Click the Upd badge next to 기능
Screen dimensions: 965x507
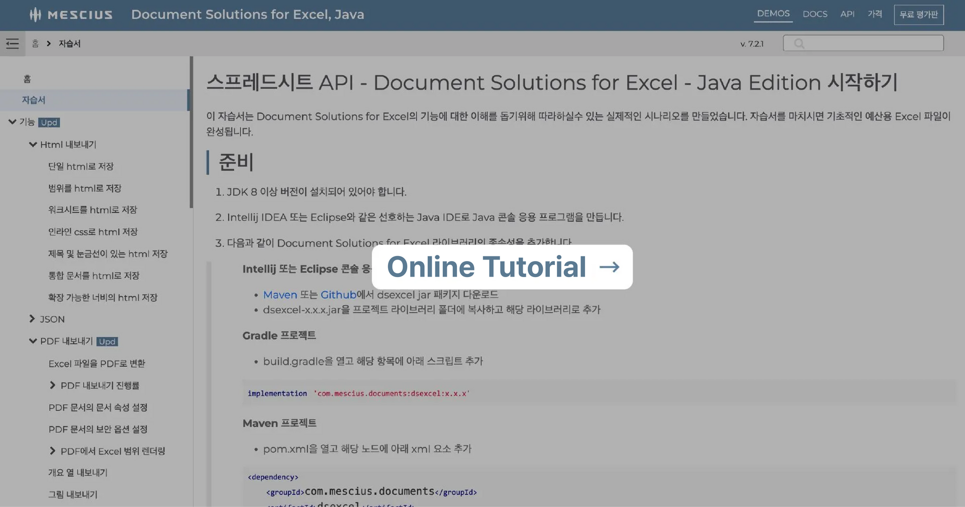[49, 122]
